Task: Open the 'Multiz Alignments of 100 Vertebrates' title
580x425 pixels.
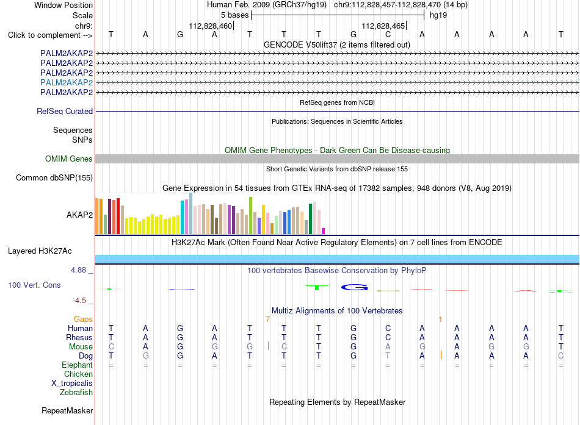Action: [x=337, y=311]
